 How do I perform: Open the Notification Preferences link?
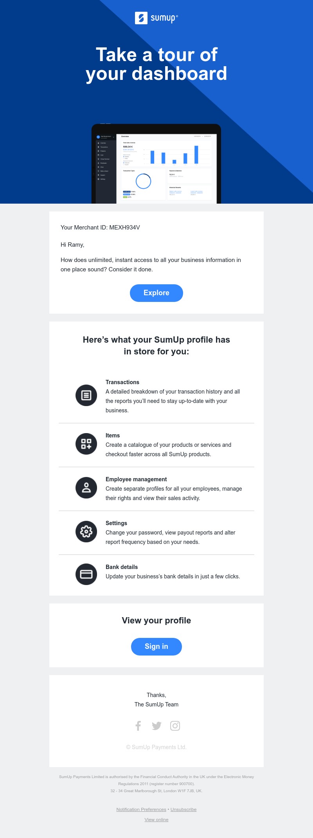point(141,809)
